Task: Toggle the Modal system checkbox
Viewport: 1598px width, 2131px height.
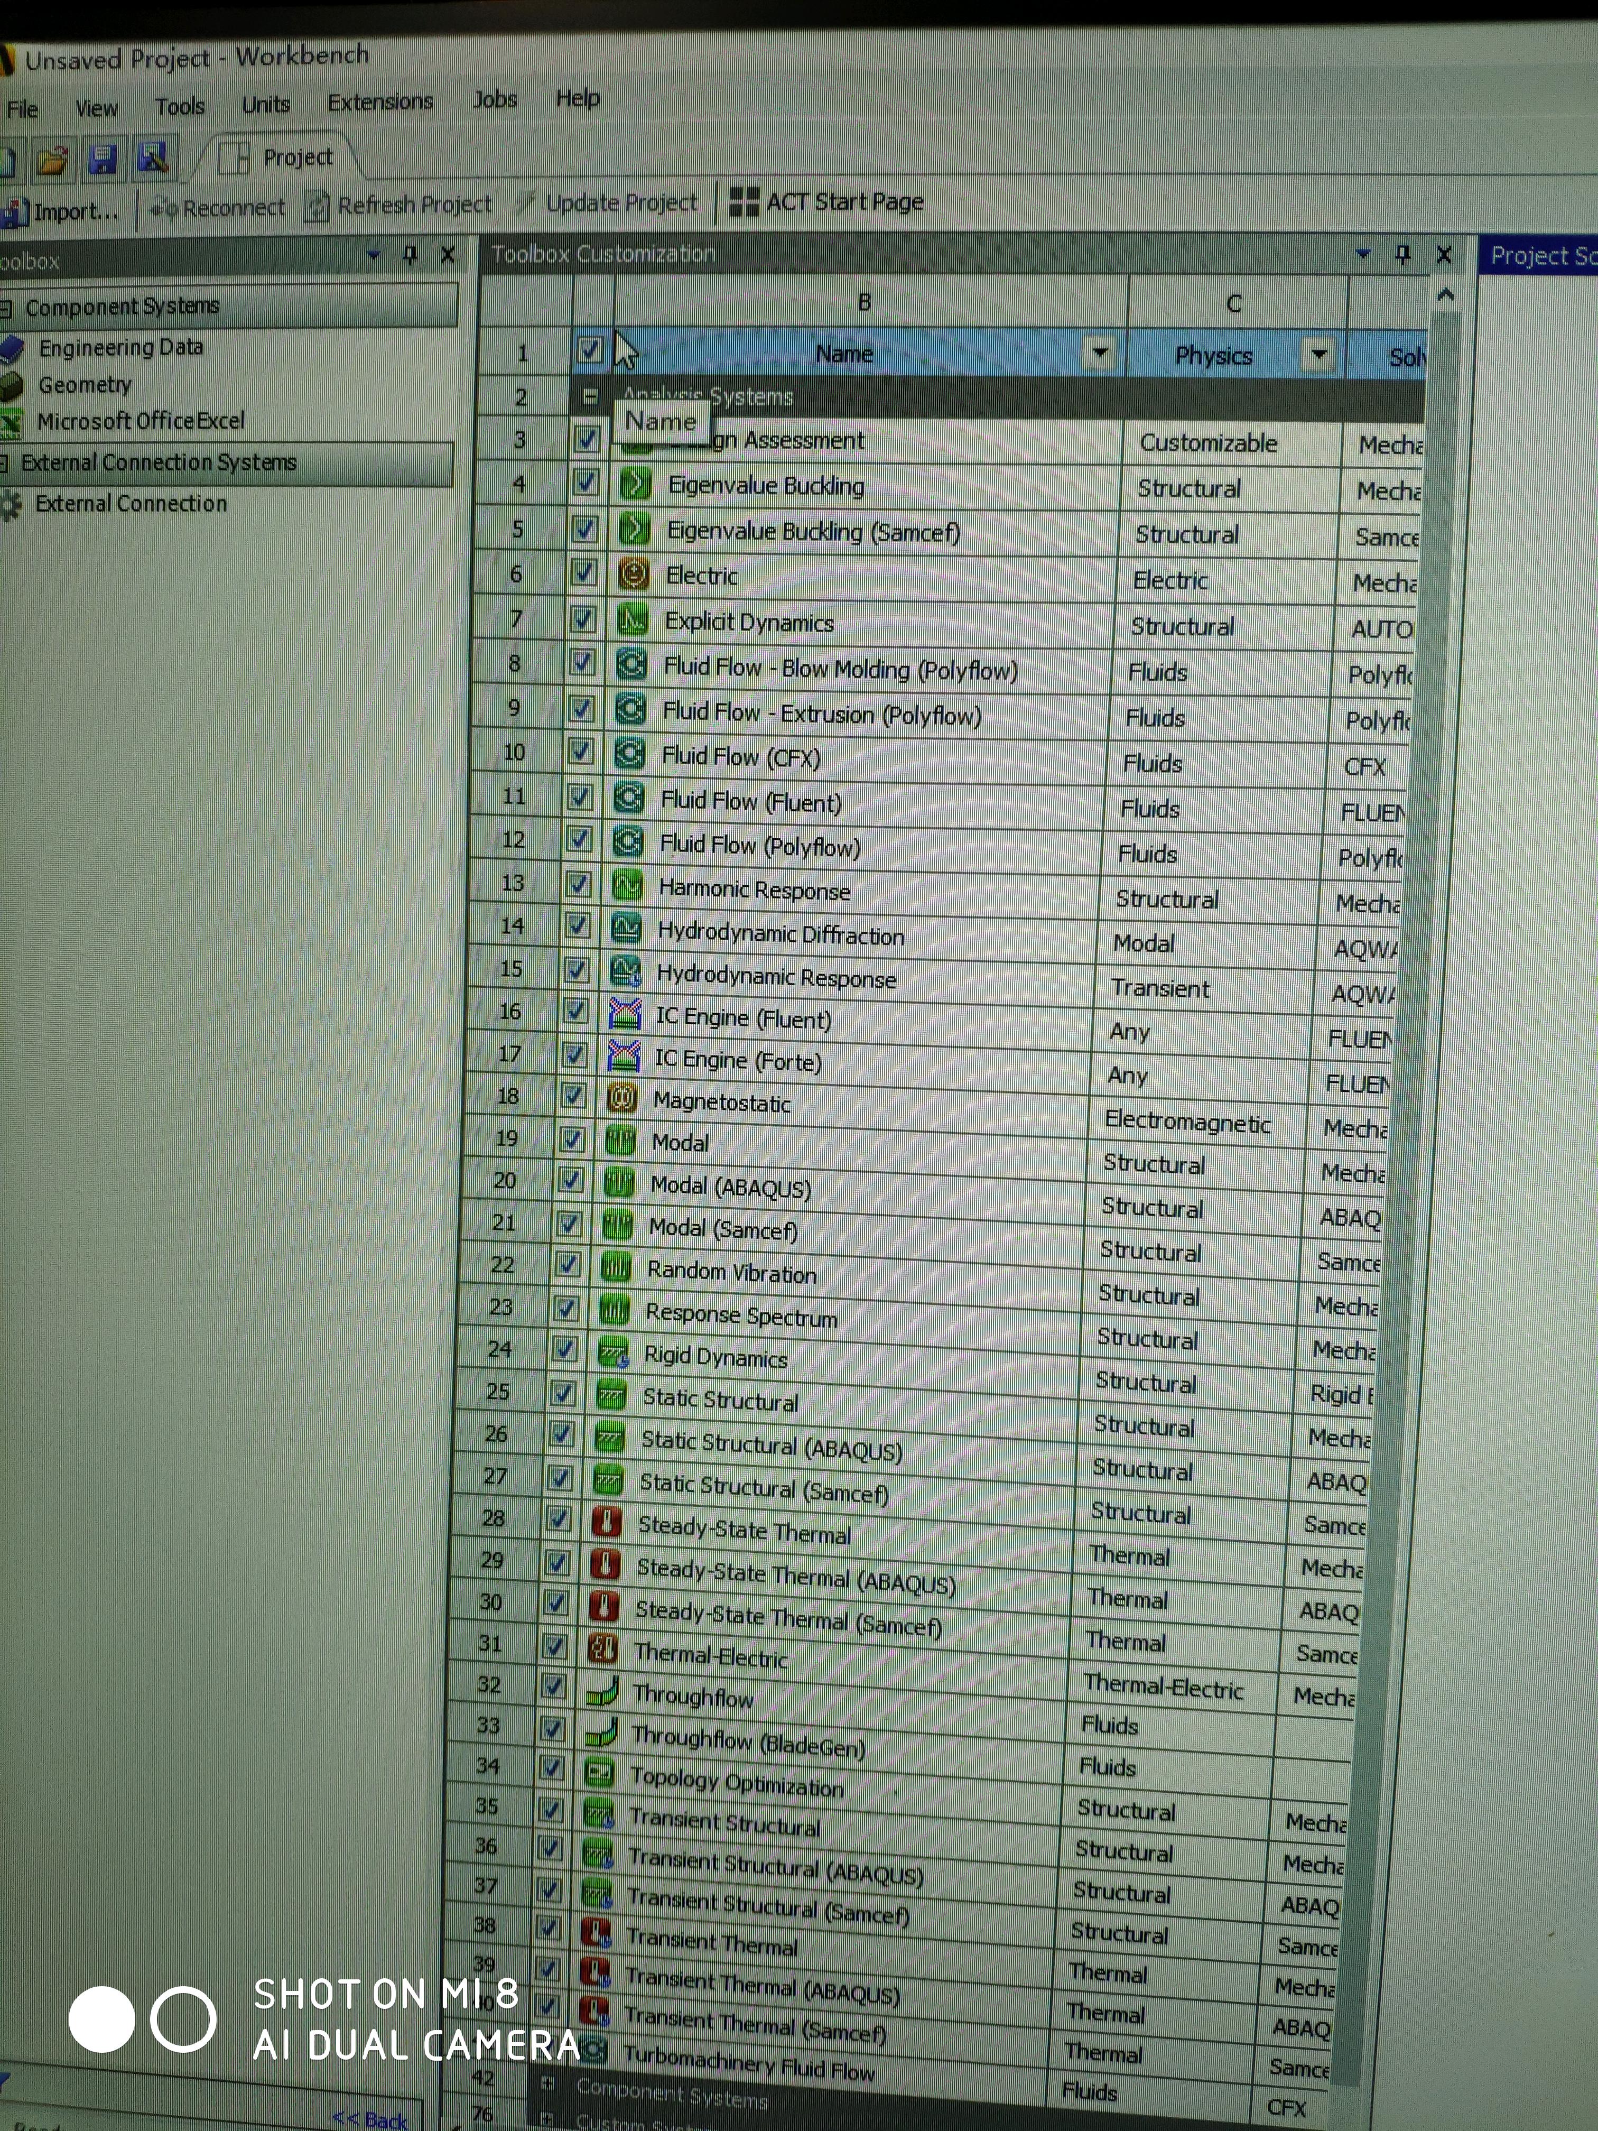Action: (572, 1139)
